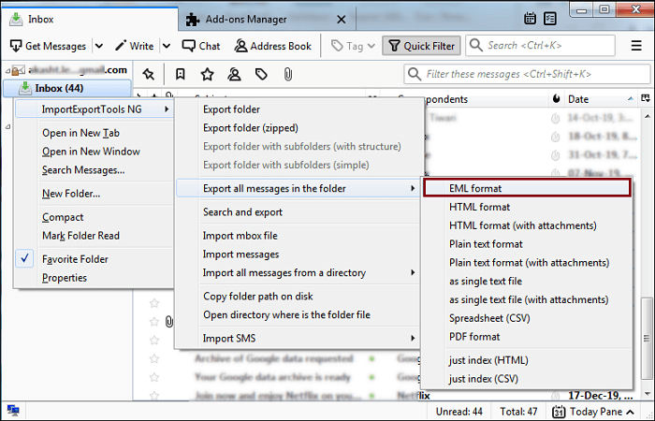
Task: Close the Add-ons Manager tab
Action: [x=342, y=20]
